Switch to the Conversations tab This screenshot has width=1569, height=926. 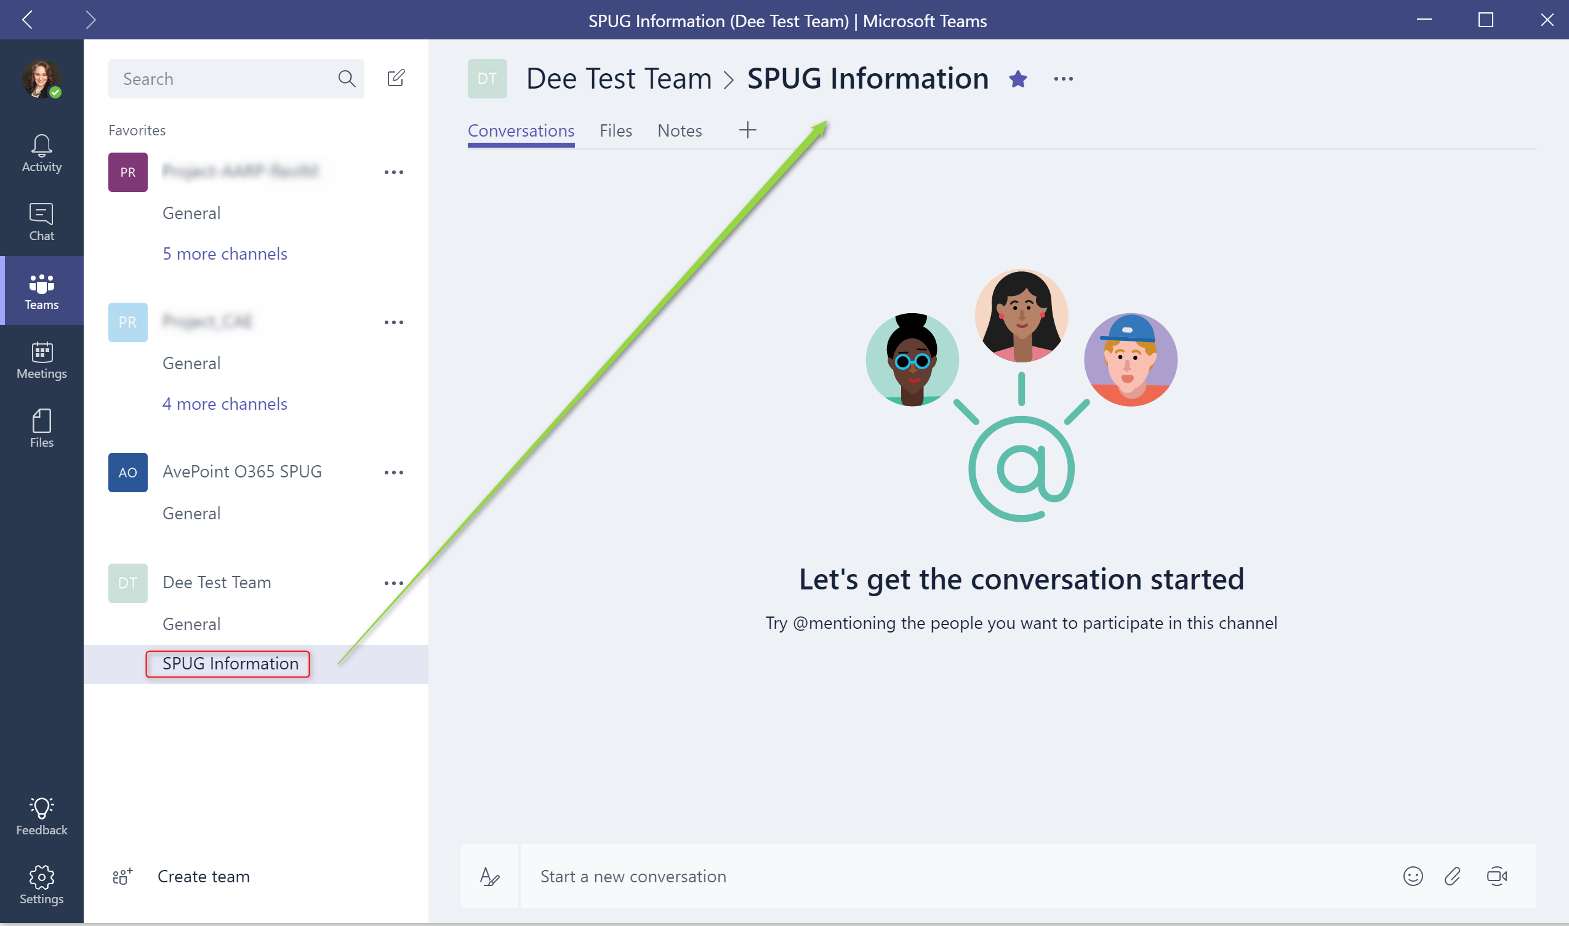(521, 130)
